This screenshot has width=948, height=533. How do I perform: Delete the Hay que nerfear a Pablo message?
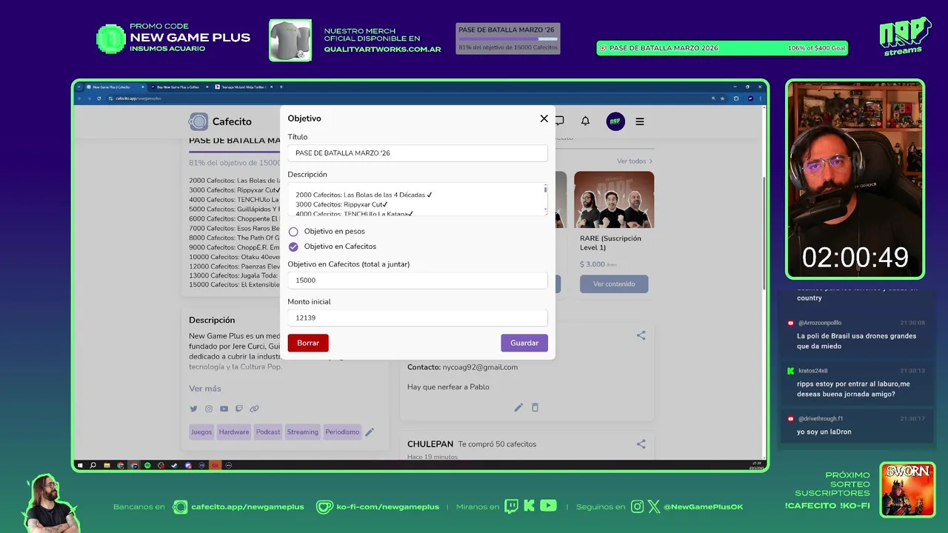(535, 407)
